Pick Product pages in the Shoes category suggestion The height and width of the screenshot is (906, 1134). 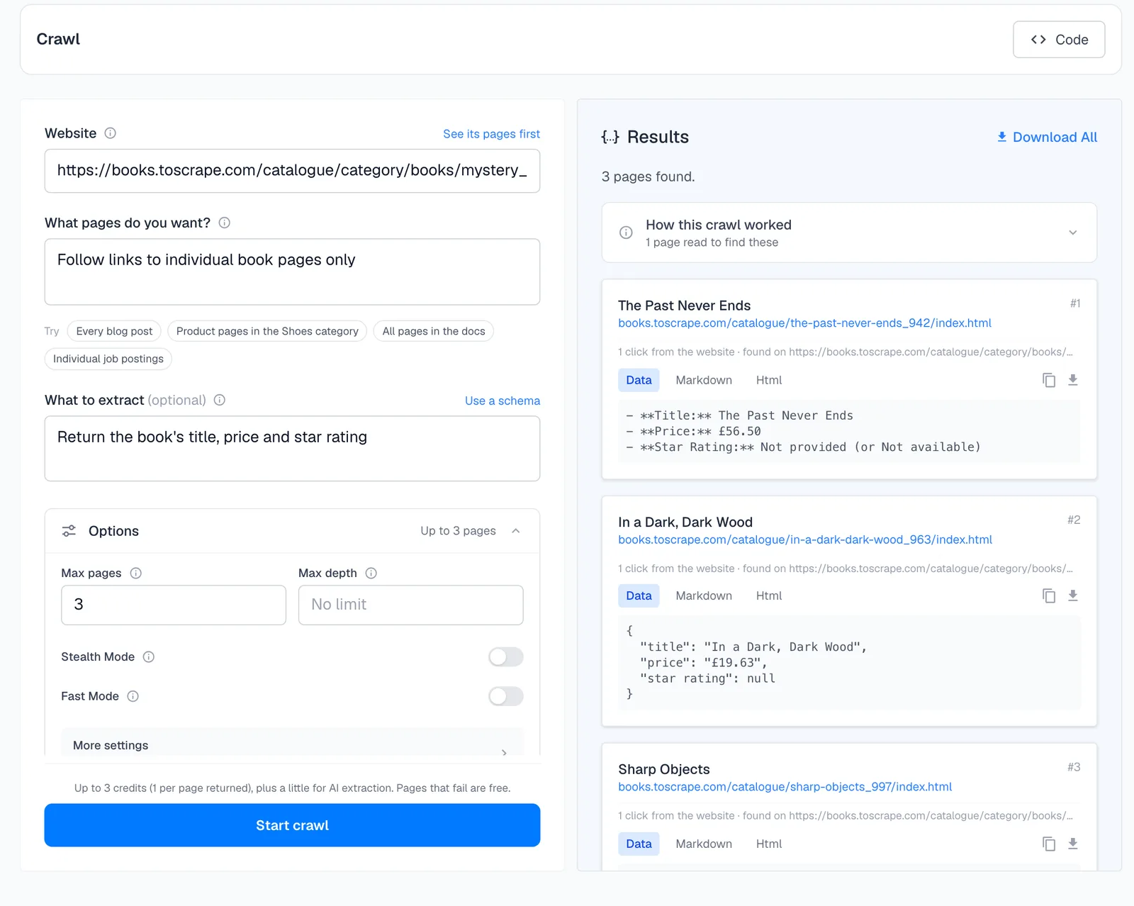(267, 331)
